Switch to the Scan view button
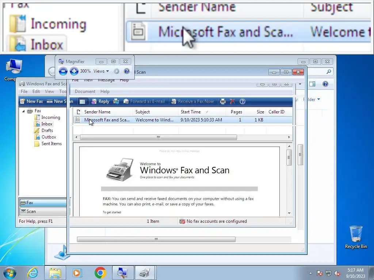 point(43,211)
